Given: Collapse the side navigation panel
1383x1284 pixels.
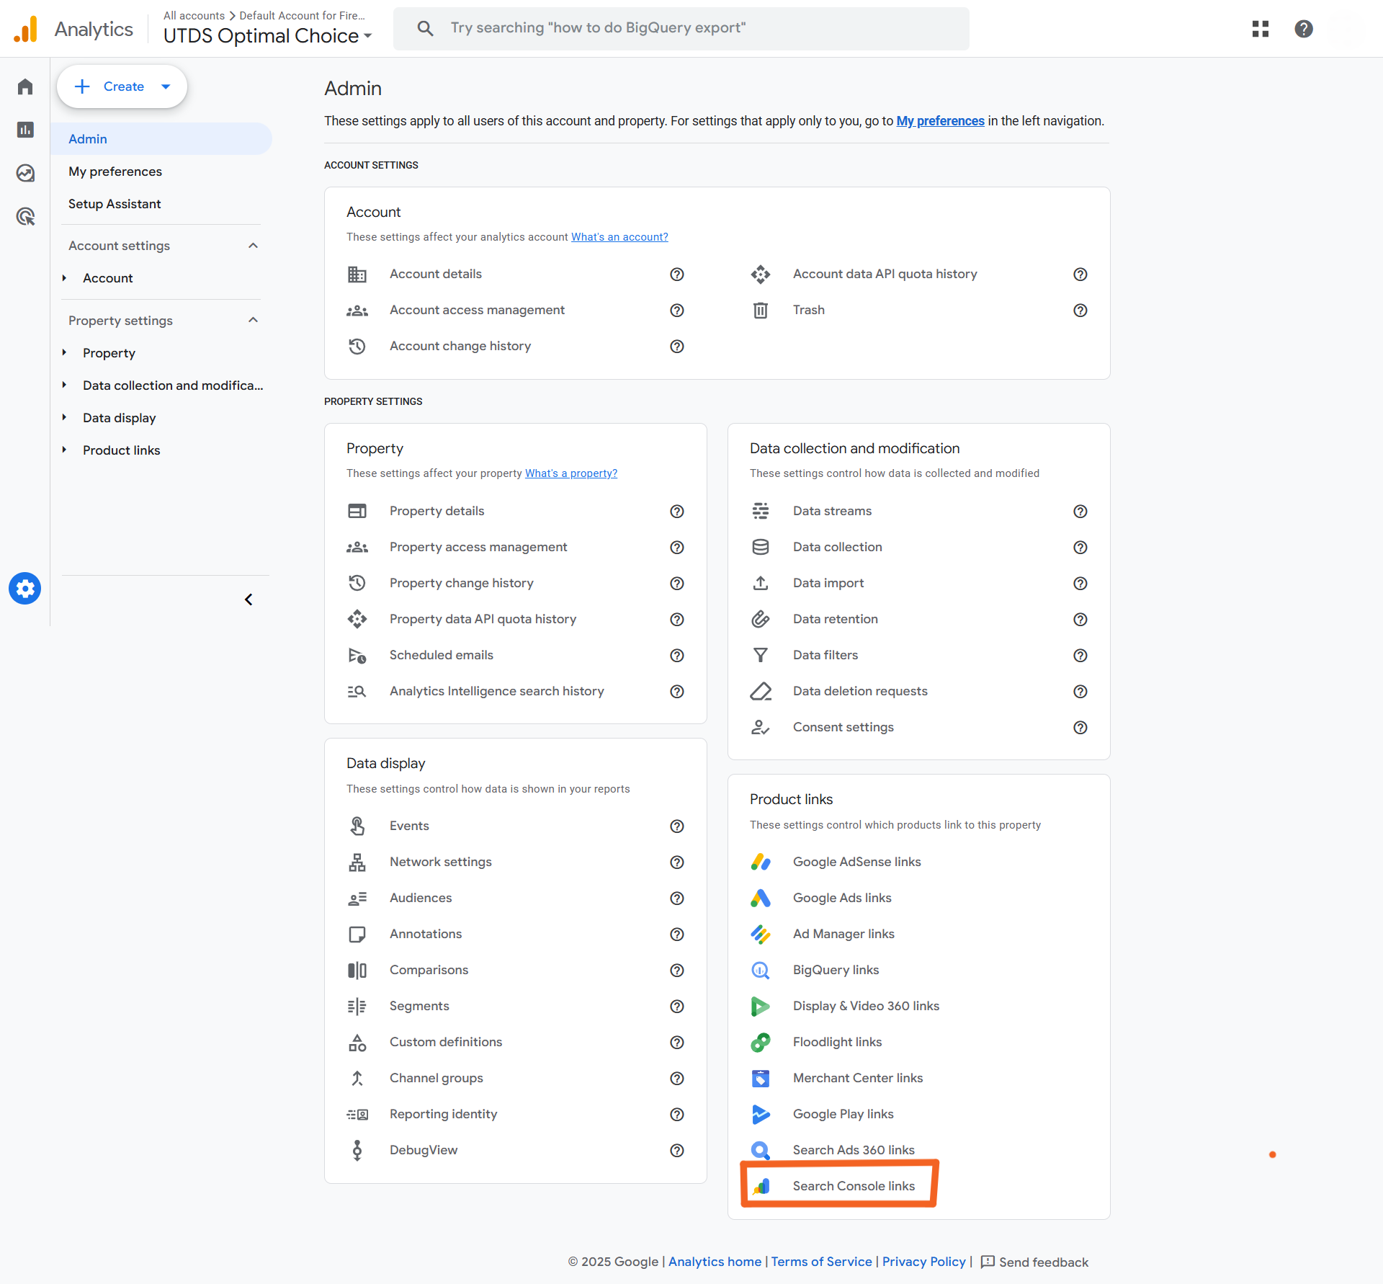Looking at the screenshot, I should pos(249,599).
